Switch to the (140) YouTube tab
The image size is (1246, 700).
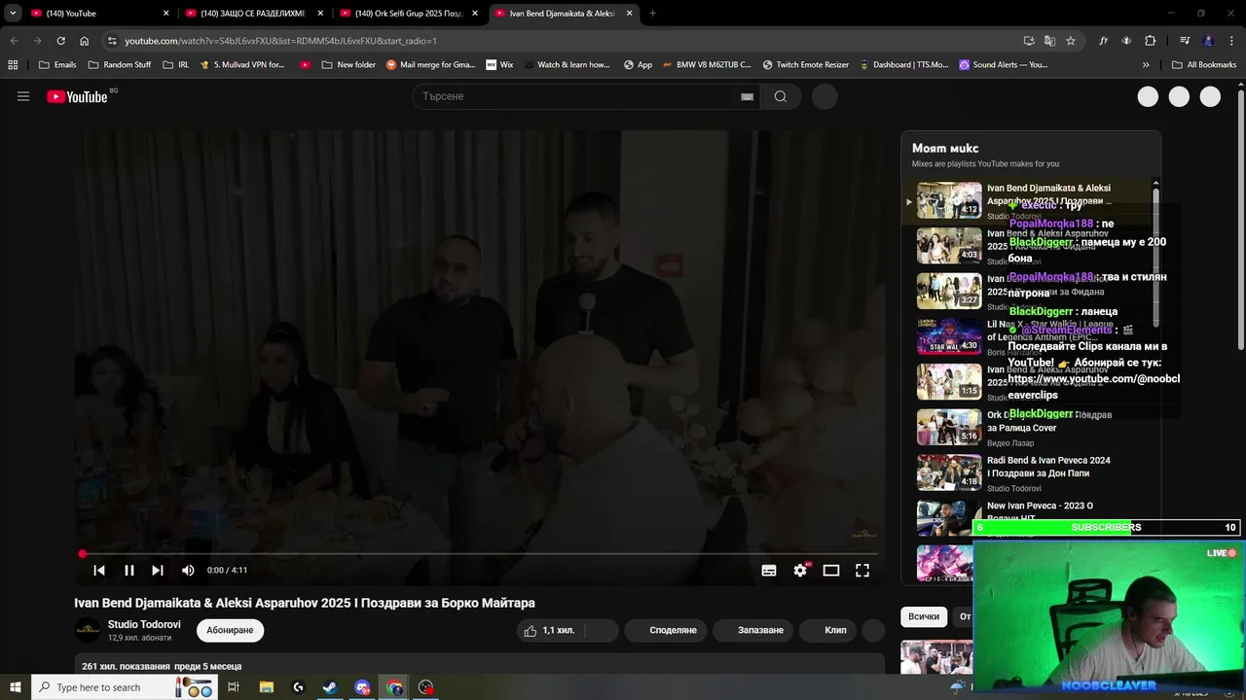pyautogui.click(x=97, y=14)
